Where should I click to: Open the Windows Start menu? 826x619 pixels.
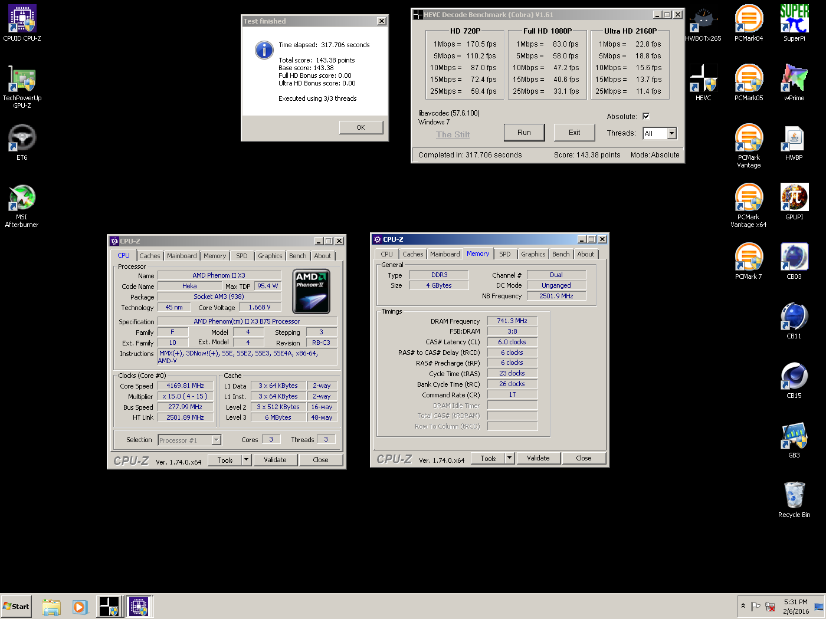[16, 607]
